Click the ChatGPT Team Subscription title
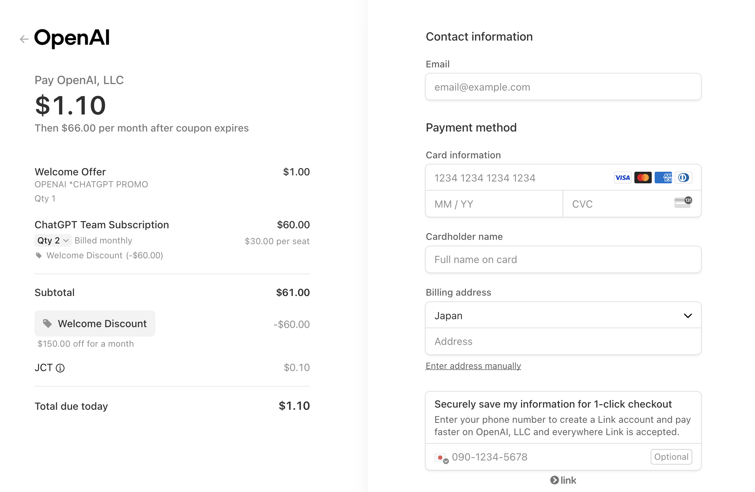This screenshot has width=755, height=492. click(x=102, y=225)
